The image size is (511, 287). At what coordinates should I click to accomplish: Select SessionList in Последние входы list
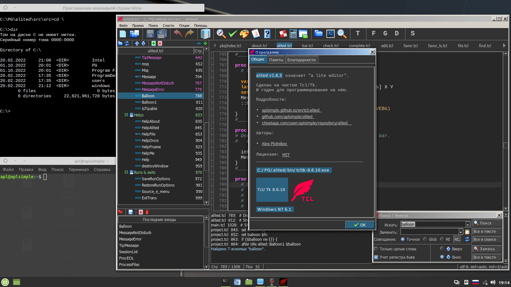161,252
